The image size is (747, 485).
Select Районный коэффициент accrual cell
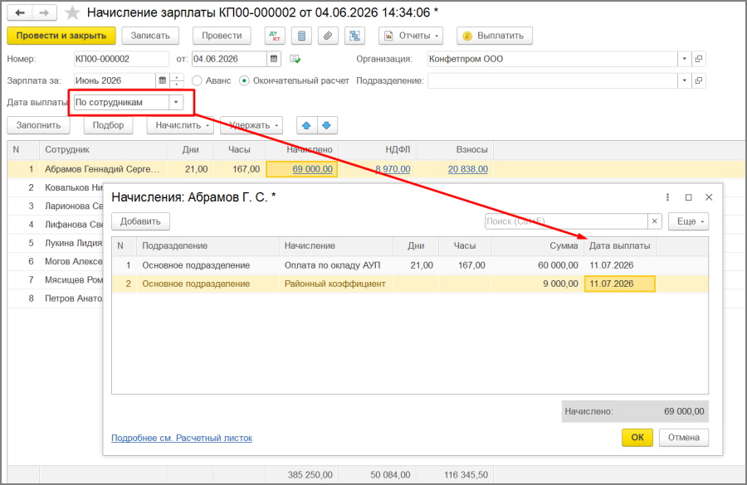coord(336,284)
